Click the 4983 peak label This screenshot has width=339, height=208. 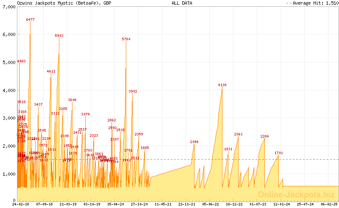coord(21,61)
